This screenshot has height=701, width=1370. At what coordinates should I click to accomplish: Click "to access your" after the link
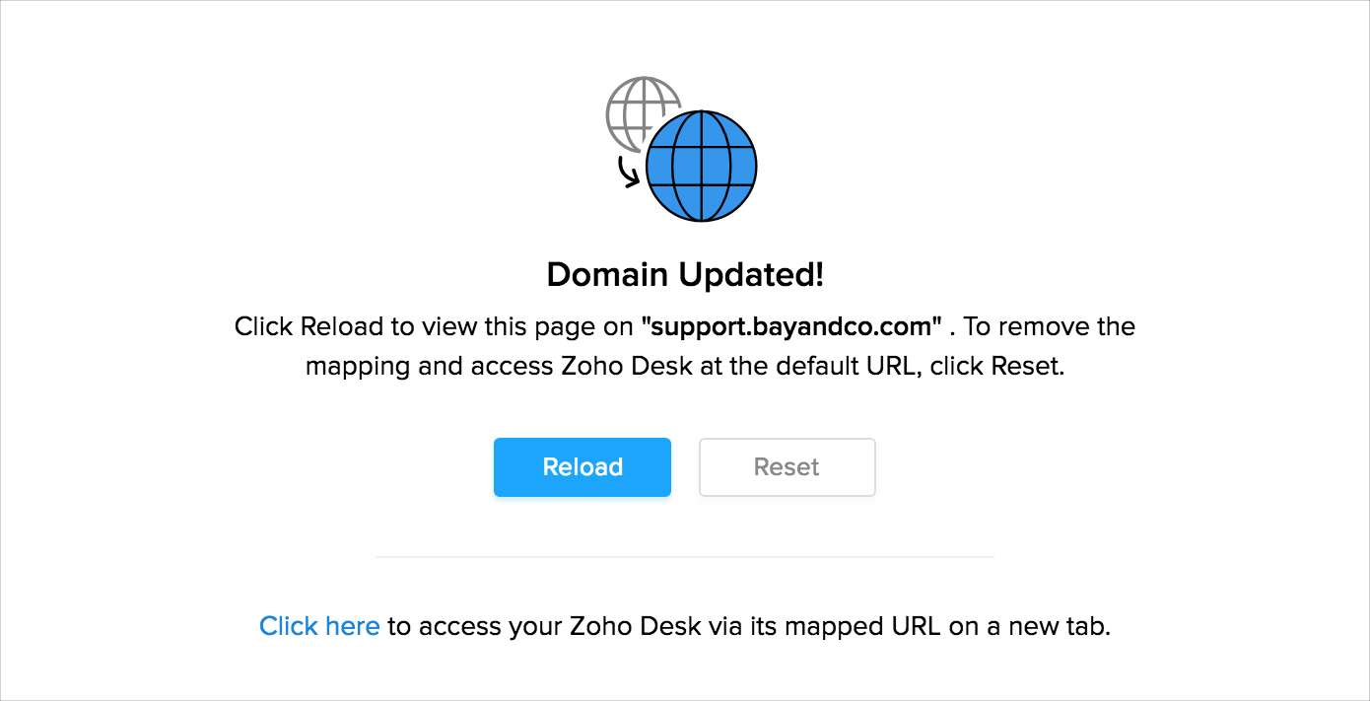point(460,626)
